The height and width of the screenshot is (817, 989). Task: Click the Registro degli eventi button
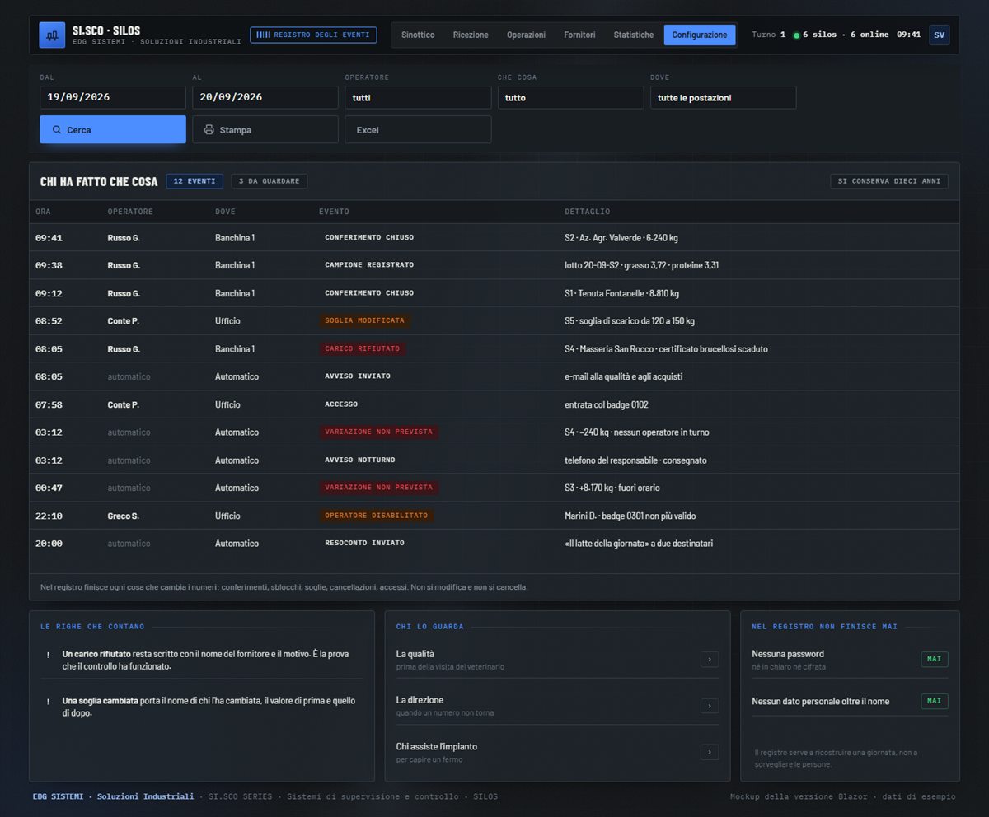313,35
